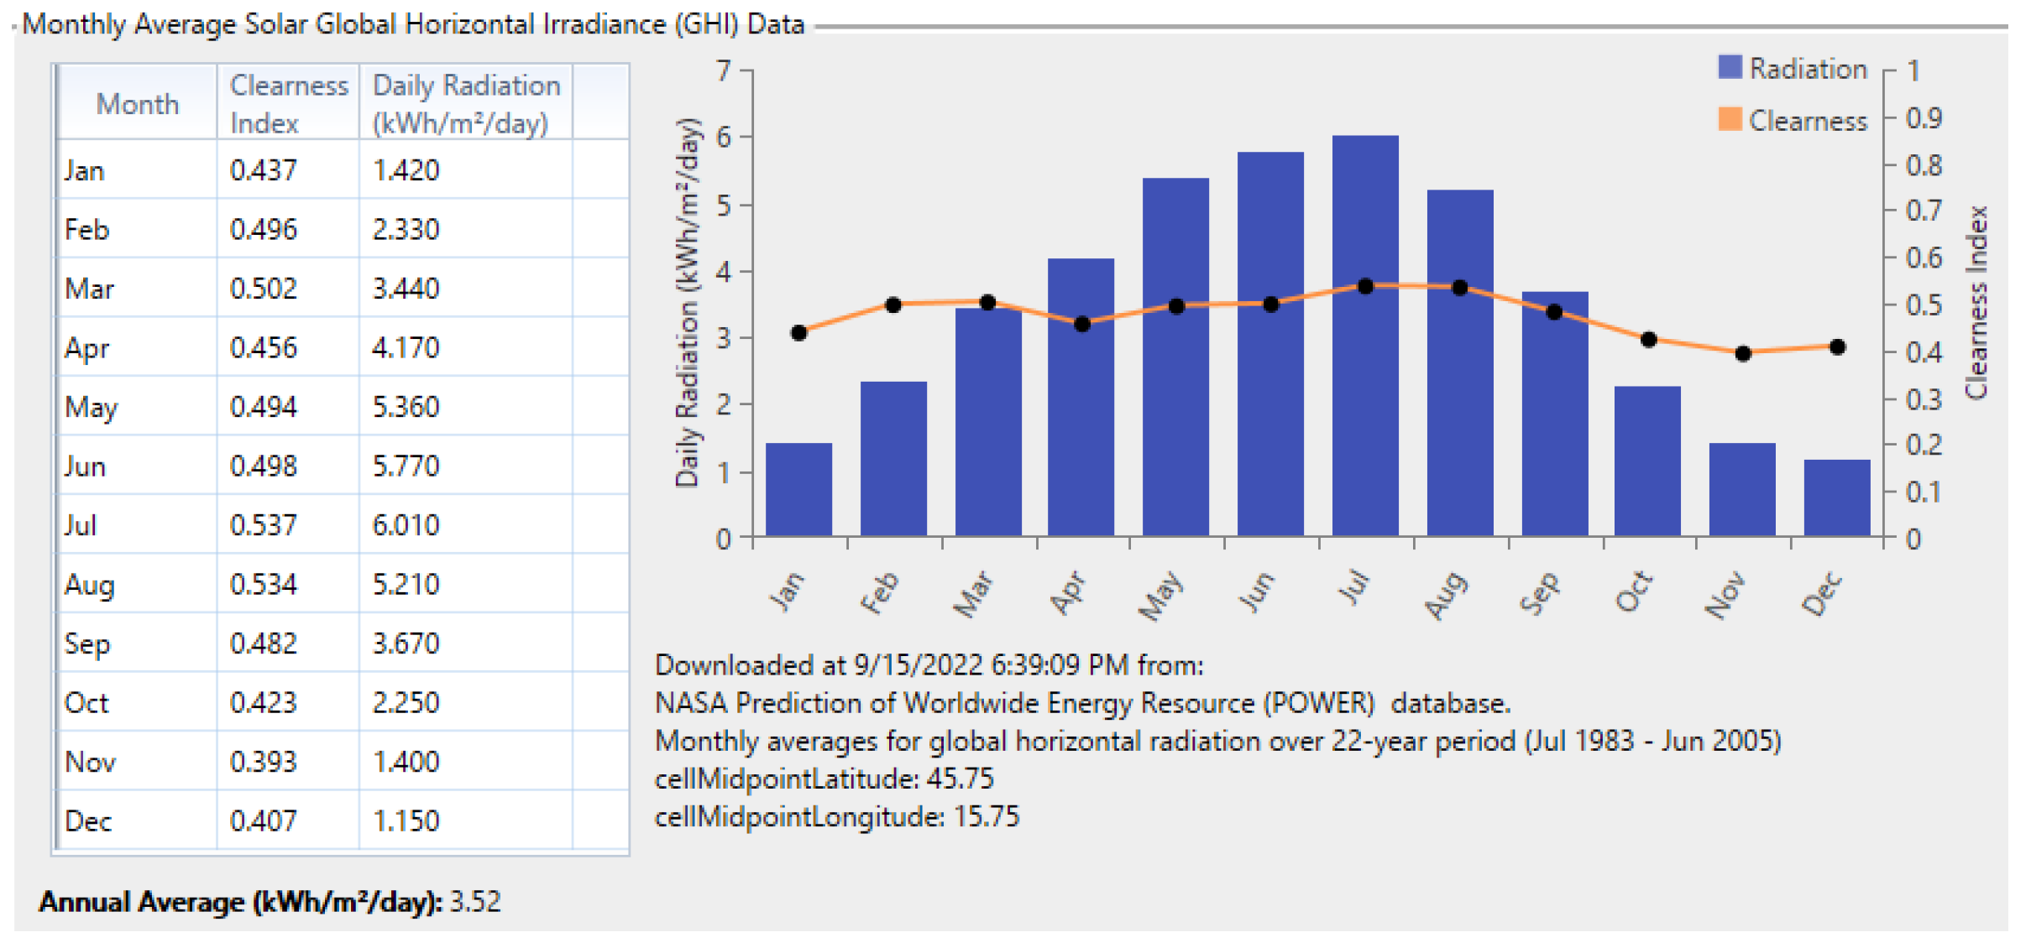Select the Sep clearness value 0.482
The height and width of the screenshot is (948, 2031).
pos(264,643)
